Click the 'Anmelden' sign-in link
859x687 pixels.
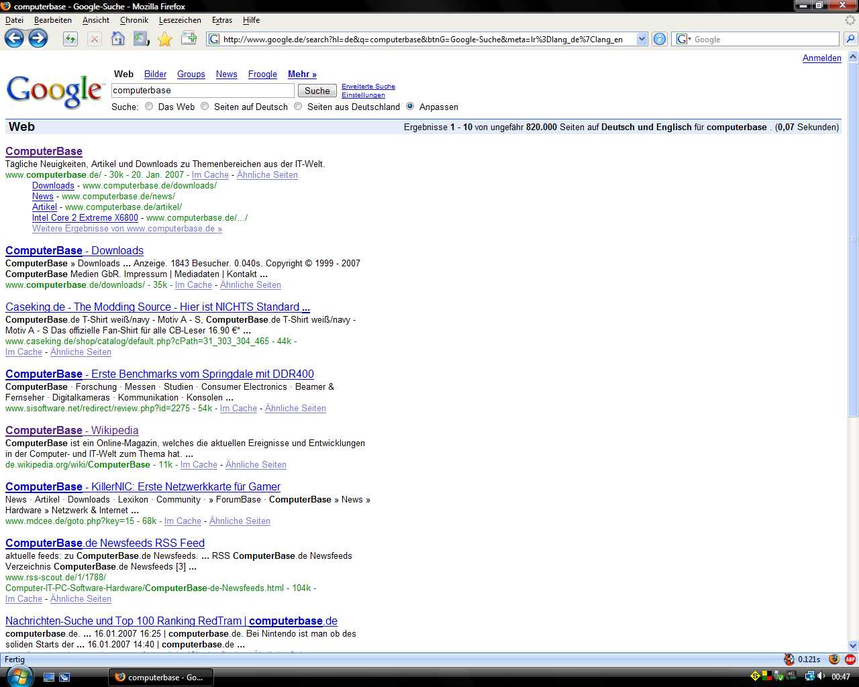[x=822, y=58]
